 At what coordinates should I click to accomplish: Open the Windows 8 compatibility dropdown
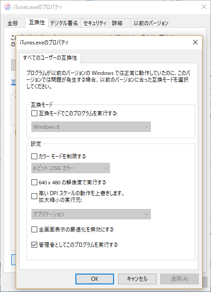[x=91, y=127]
